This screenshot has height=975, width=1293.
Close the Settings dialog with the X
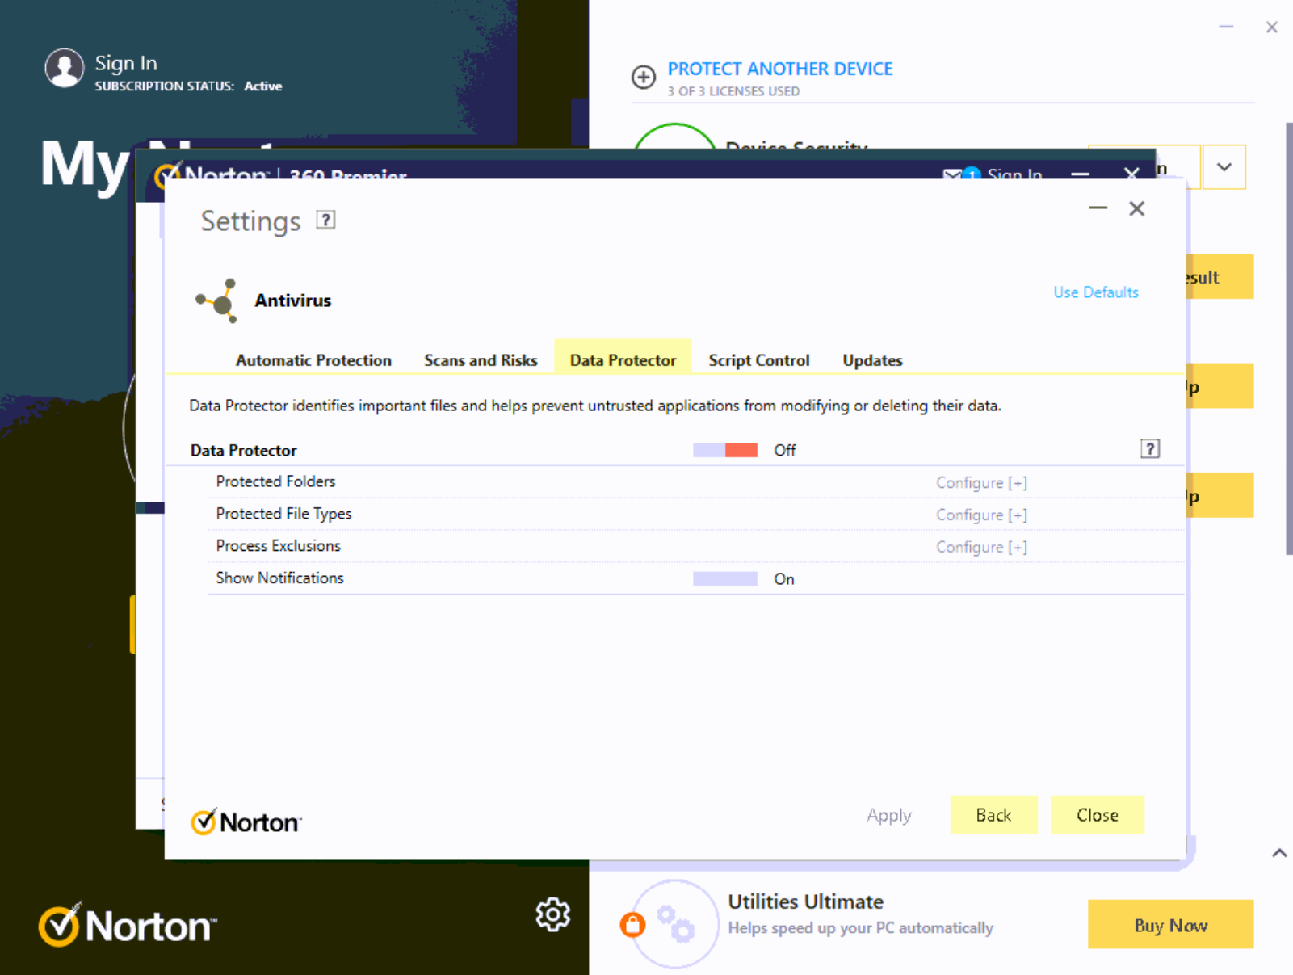pos(1137,208)
